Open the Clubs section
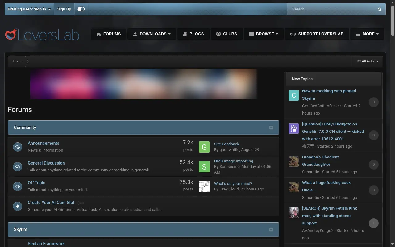Viewport: 395px width, 247px height. pyautogui.click(x=227, y=34)
